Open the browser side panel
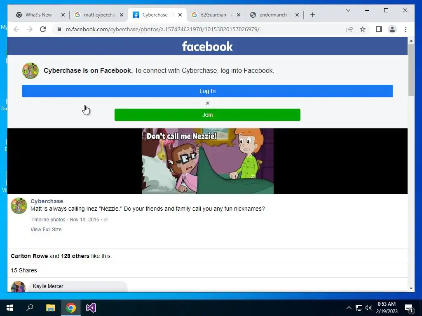This screenshot has width=422, height=316. click(379, 29)
